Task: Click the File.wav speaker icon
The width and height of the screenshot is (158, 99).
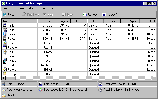Action: pos(5,69)
